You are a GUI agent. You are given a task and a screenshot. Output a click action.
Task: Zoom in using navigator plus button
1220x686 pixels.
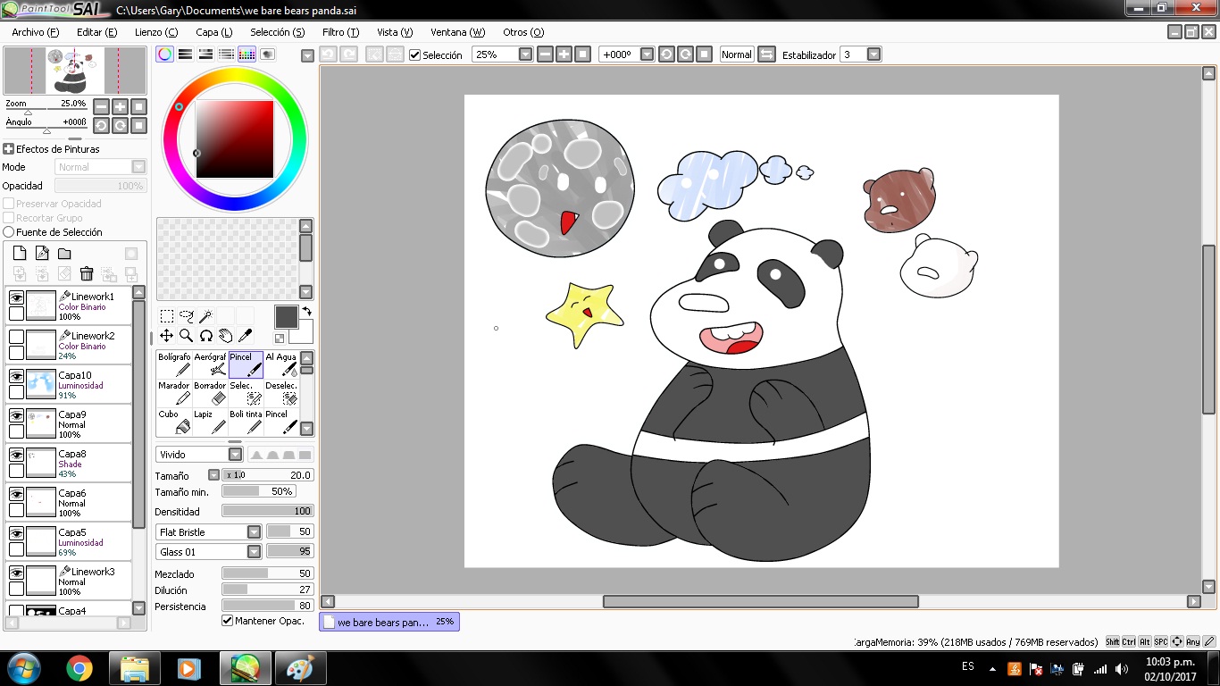click(120, 106)
